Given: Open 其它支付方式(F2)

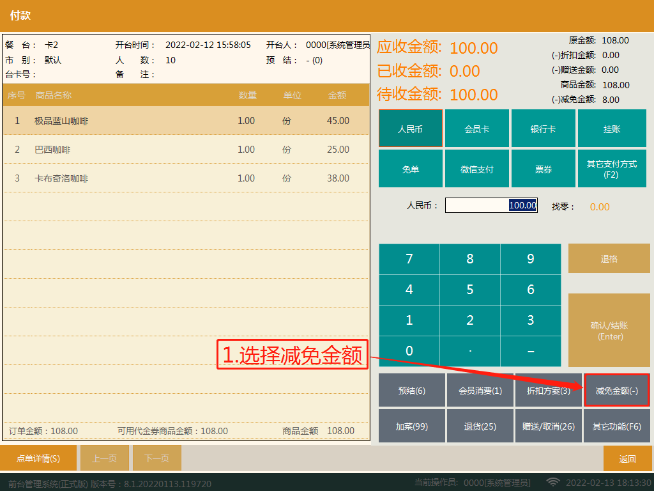Looking at the screenshot, I should (612, 169).
